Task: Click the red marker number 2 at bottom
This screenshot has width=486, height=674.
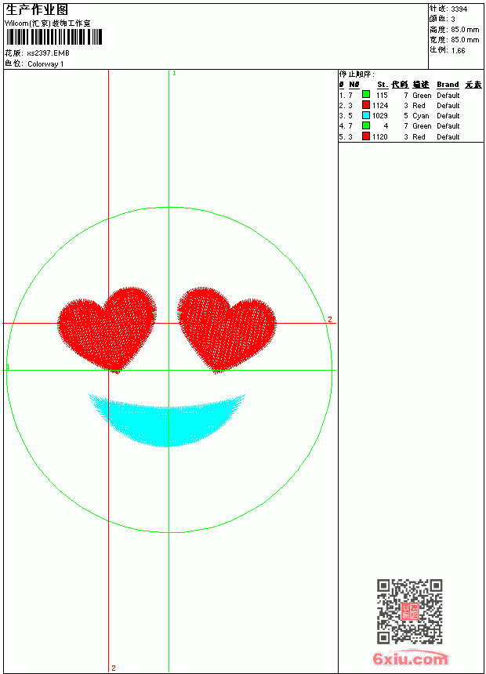Action: click(x=114, y=668)
